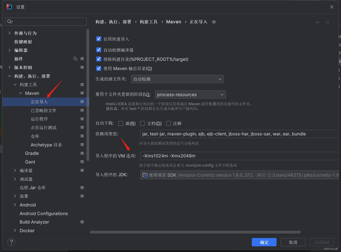341x252 pixels.
Task: Open the 生成的源文件夹 dropdown set to 自动检测
Action: 177,79
